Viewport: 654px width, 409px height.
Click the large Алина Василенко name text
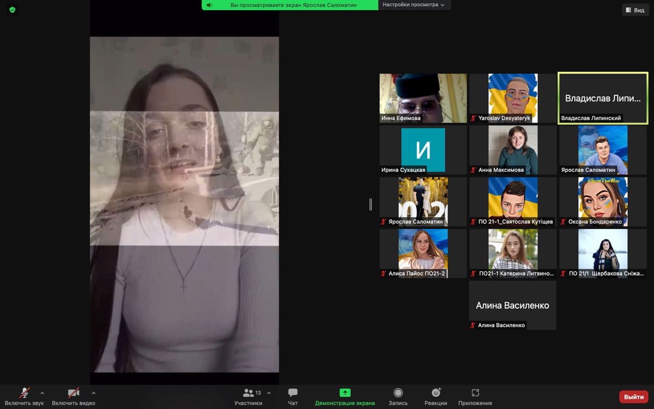[x=512, y=305]
